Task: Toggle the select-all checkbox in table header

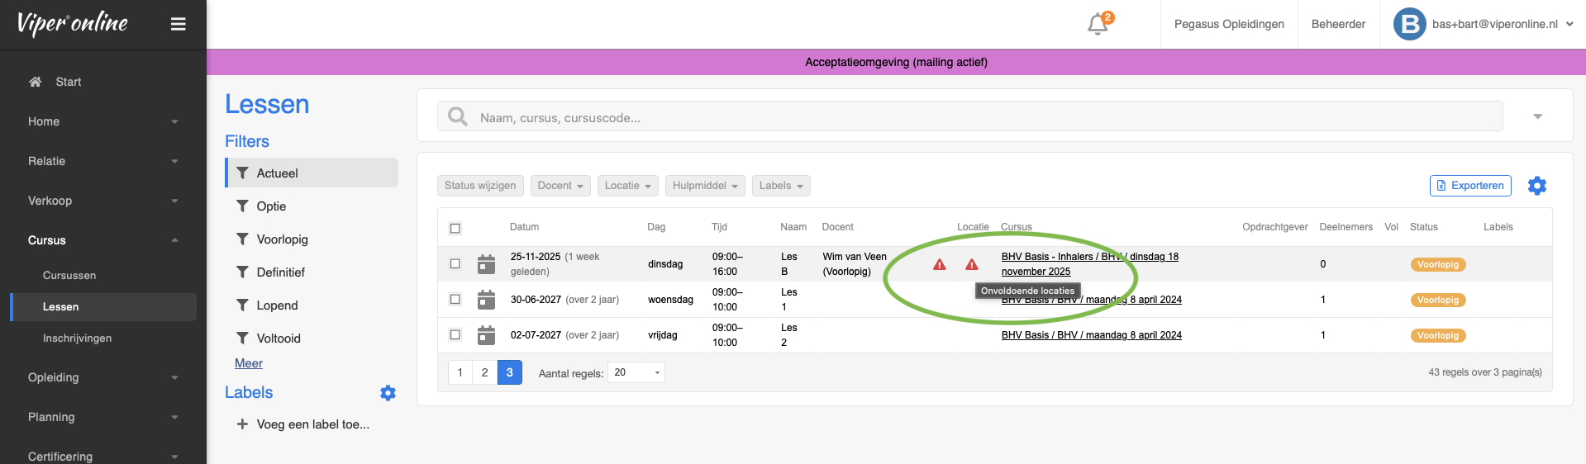Action: click(x=455, y=228)
